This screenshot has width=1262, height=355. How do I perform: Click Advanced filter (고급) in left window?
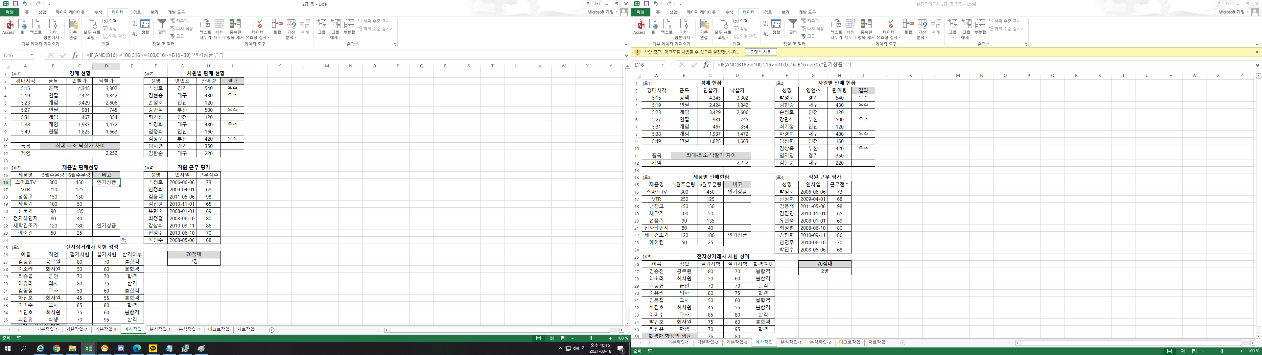177,36
